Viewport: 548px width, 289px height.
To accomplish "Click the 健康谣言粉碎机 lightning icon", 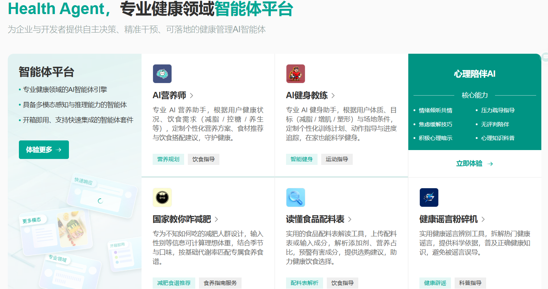I will [x=429, y=197].
